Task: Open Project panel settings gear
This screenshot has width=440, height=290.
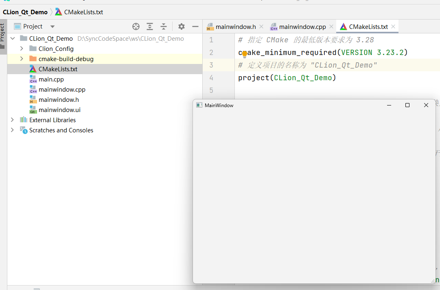Action: (x=182, y=26)
